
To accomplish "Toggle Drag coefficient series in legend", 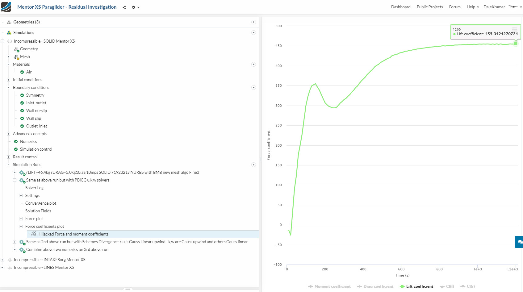I will pos(375,286).
